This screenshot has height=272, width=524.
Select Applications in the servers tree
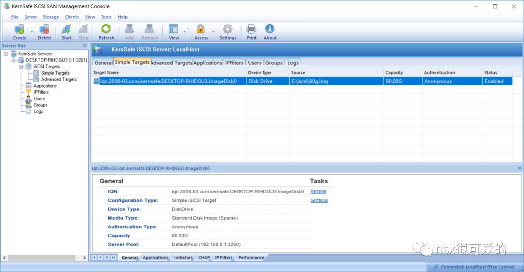click(x=45, y=86)
